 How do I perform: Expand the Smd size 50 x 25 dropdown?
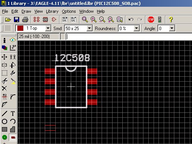point(89,28)
